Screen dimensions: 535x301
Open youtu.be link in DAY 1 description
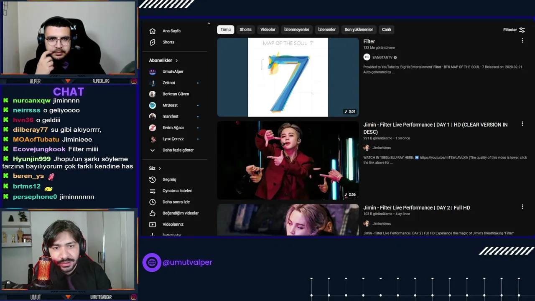(x=444, y=158)
